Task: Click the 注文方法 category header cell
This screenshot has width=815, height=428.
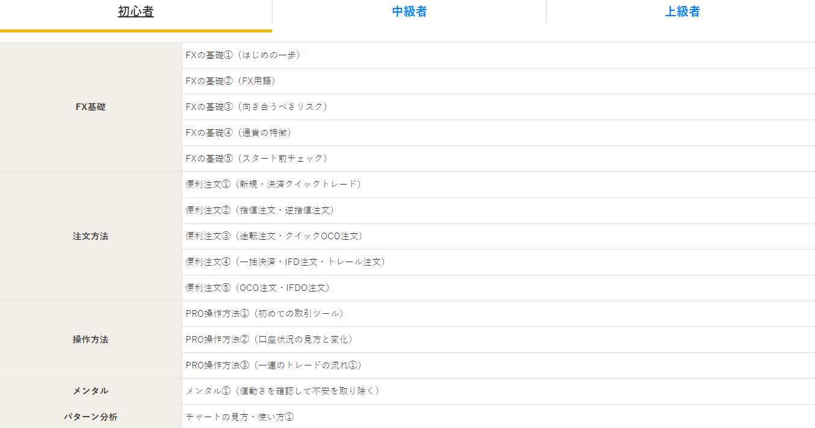Action: [x=91, y=236]
